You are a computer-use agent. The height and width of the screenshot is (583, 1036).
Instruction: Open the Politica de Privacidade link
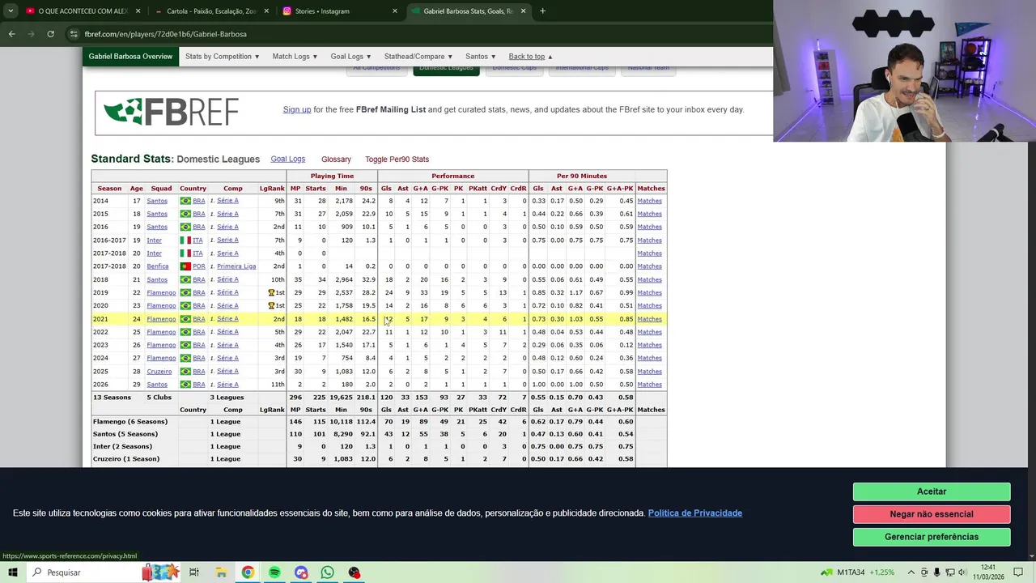click(x=694, y=513)
